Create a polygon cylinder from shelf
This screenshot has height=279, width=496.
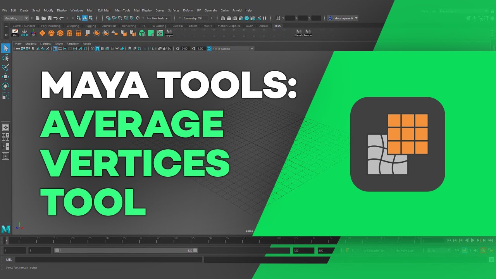69,33
